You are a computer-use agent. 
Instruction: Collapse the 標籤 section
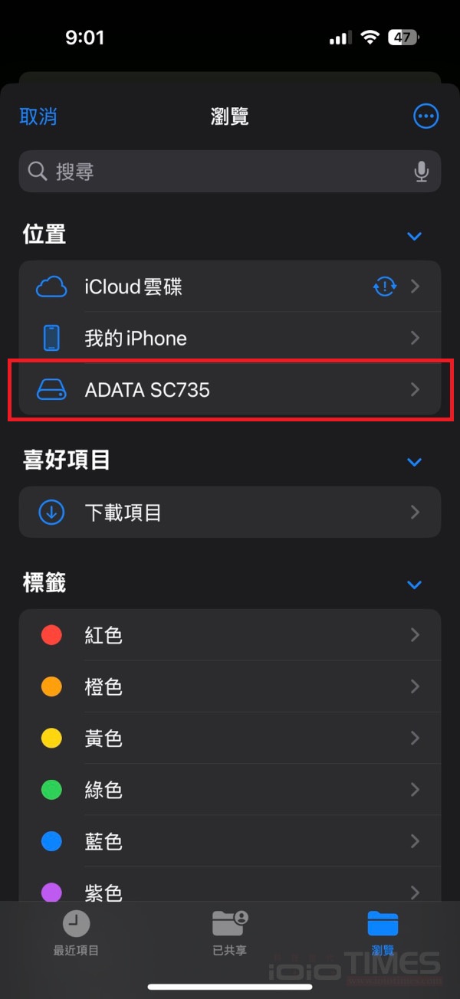click(415, 585)
